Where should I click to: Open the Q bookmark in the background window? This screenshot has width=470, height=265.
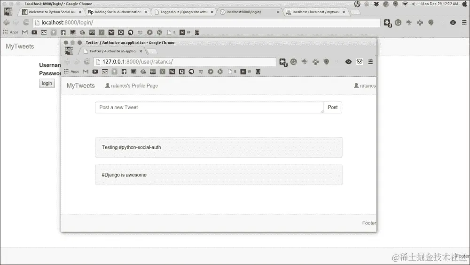(121, 32)
